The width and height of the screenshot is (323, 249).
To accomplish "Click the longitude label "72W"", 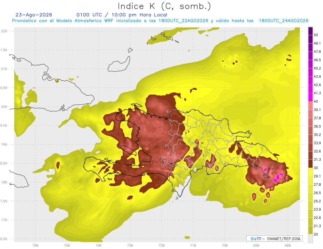I will coord(161,246).
